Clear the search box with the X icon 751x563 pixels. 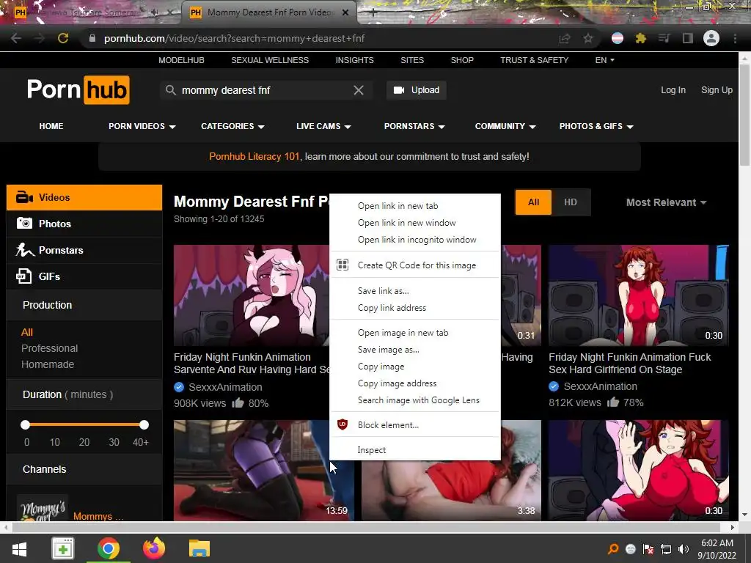coord(358,90)
